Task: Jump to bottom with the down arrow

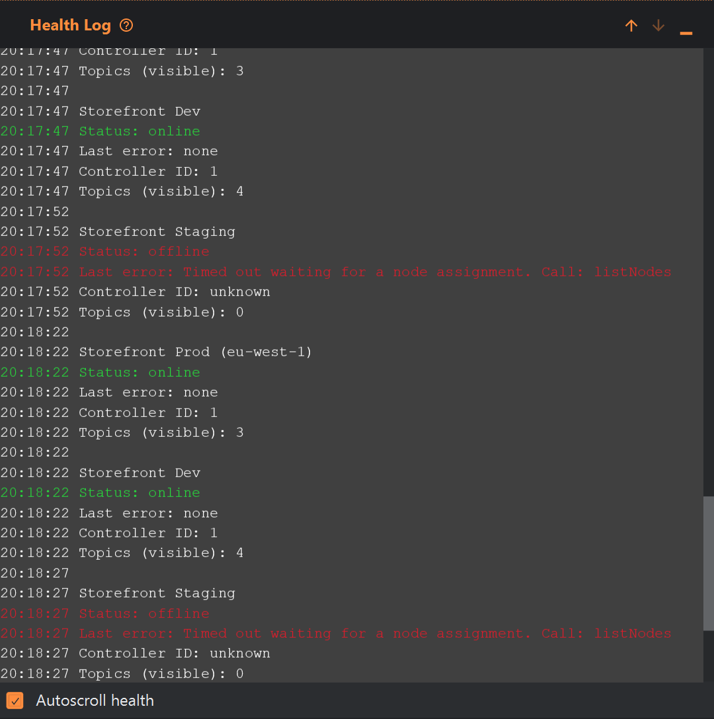Action: pos(658,26)
